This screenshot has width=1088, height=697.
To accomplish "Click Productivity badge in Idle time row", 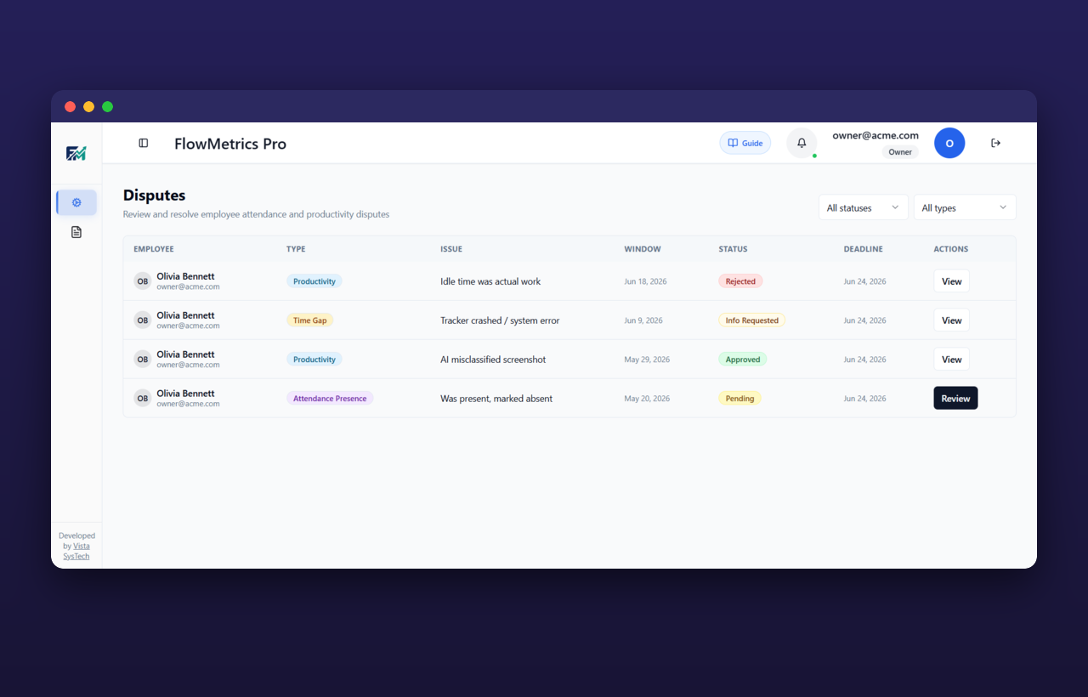I will coord(314,281).
